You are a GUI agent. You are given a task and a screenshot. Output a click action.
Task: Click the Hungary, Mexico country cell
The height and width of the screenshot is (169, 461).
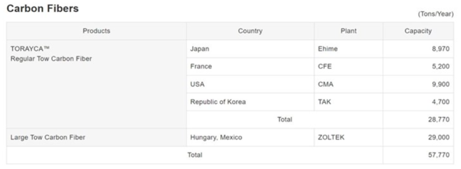[x=250, y=137]
